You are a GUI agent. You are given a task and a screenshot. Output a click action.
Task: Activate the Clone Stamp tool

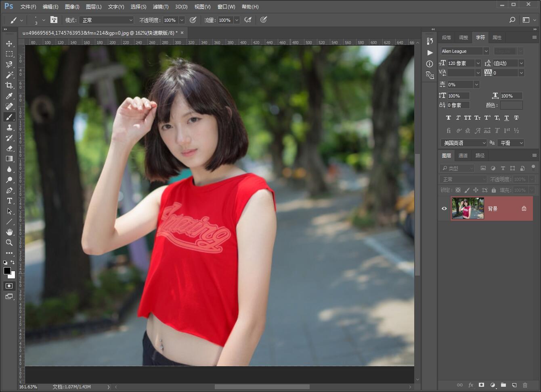coord(9,127)
